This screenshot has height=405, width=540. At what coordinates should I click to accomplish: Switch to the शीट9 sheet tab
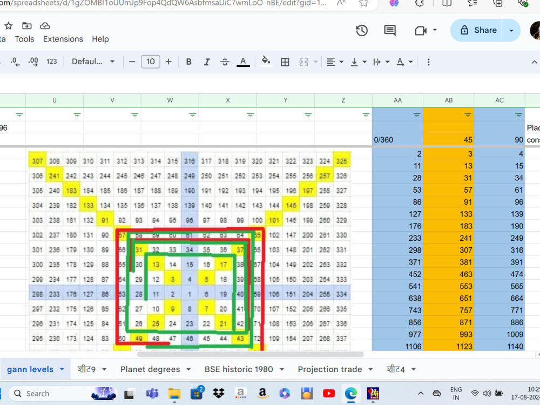pos(86,369)
